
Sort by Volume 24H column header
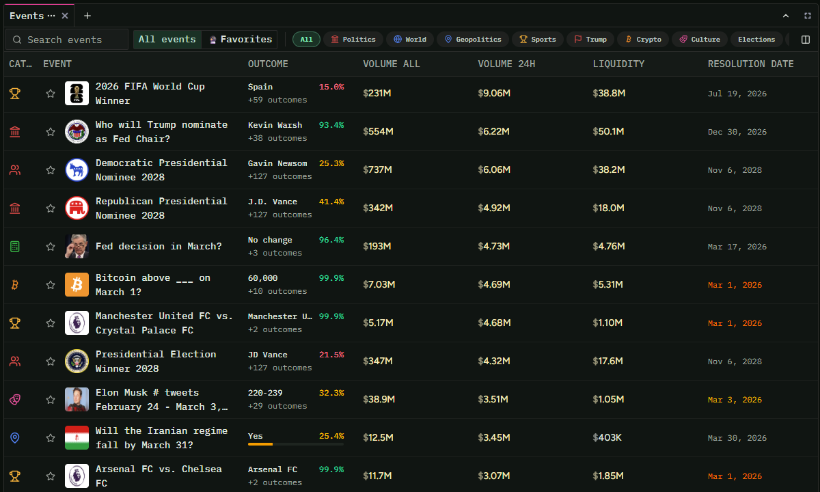coord(506,64)
